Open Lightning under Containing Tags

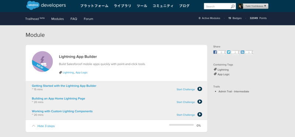point(223,70)
